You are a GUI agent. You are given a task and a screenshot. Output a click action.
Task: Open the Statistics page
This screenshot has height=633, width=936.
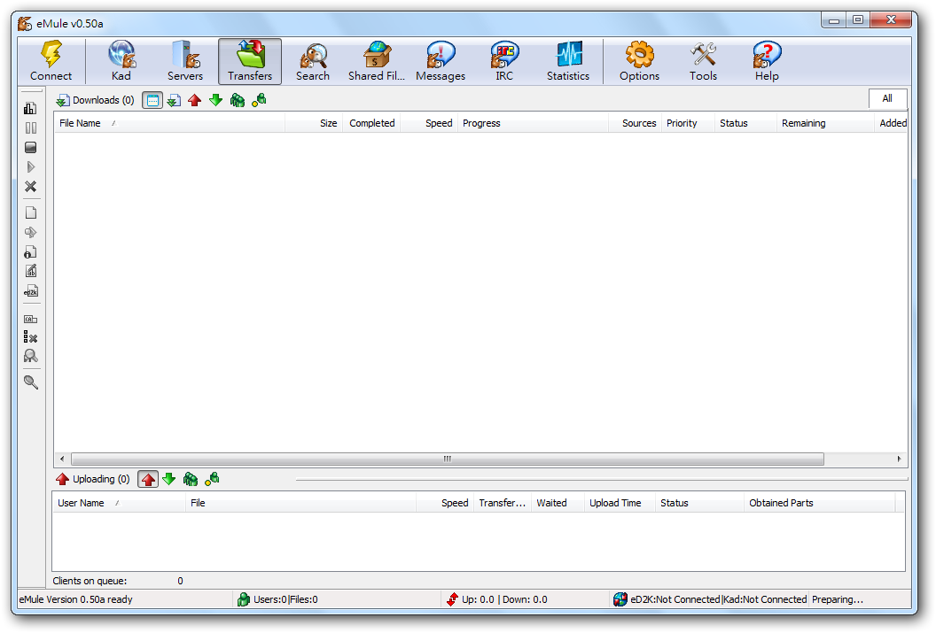click(568, 60)
